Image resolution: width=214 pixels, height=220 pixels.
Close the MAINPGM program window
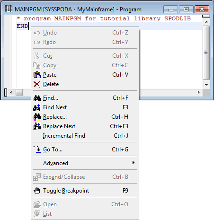[x=202, y=9]
